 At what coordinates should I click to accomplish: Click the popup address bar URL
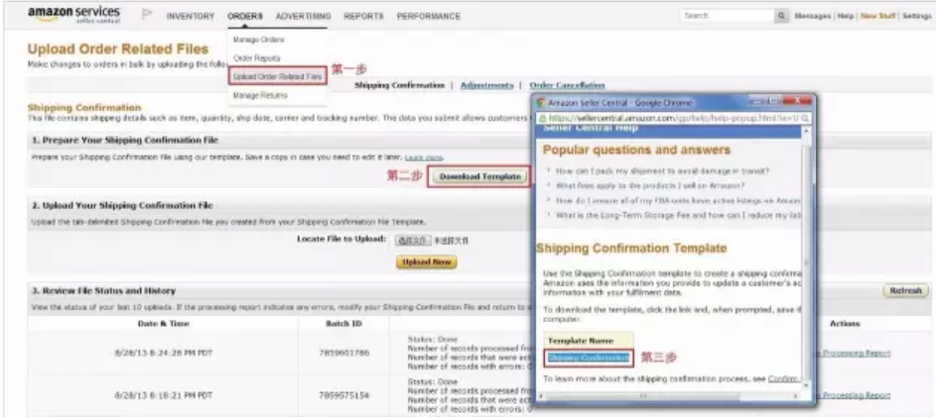click(x=673, y=118)
